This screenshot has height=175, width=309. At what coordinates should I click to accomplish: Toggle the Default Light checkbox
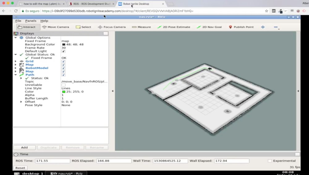point(63,51)
